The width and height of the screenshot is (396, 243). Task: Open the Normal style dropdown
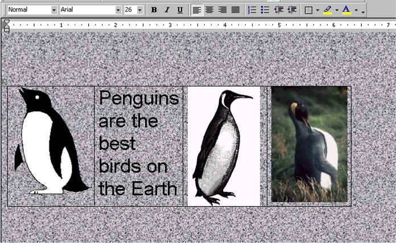54,10
